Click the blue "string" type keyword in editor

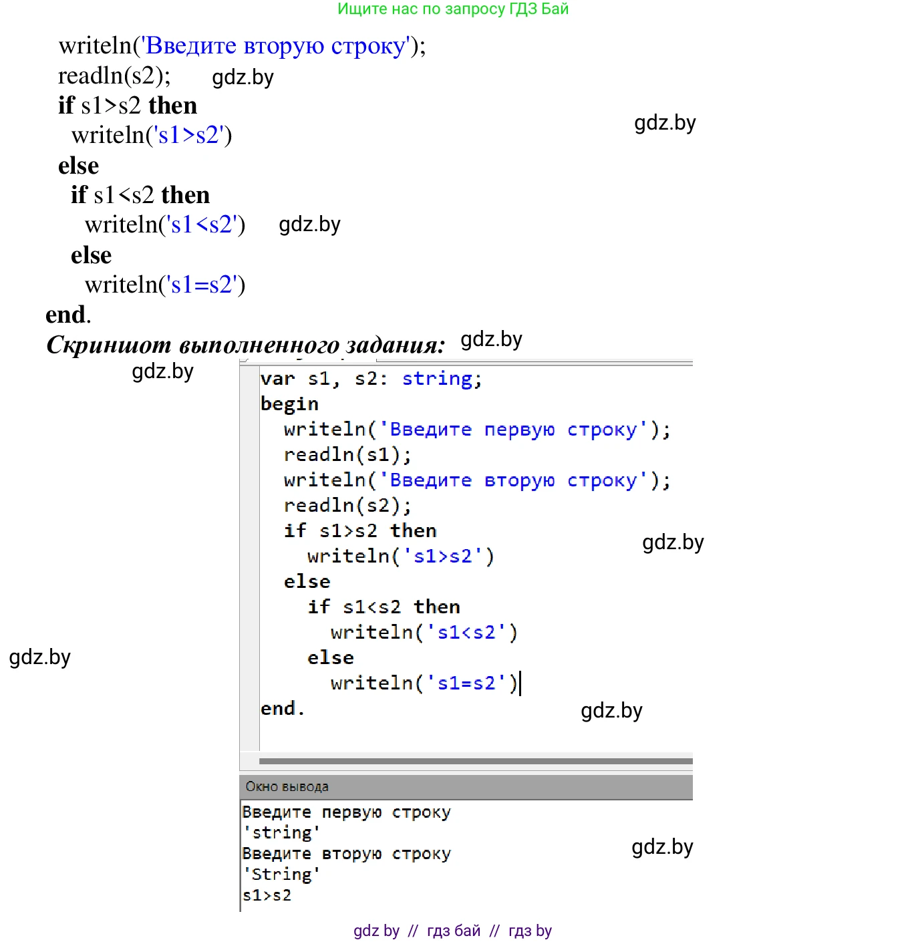[x=438, y=379]
